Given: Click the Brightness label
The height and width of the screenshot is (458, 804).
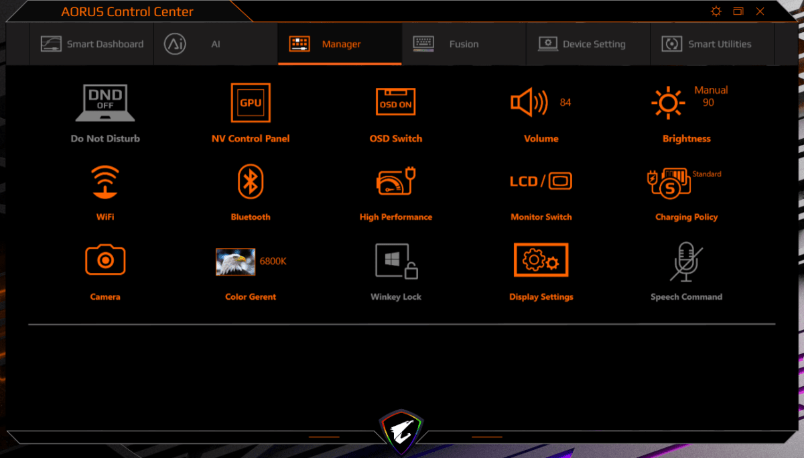Looking at the screenshot, I should 687,139.
